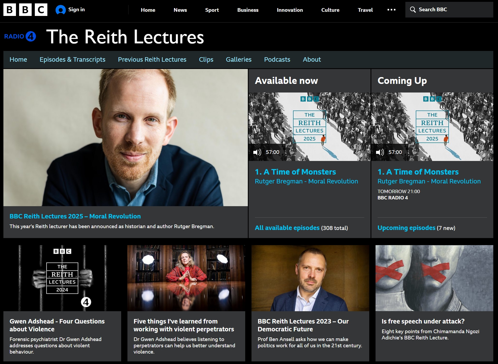This screenshot has height=364, width=498.
Task: Click the search magnifier icon
Action: pyautogui.click(x=413, y=10)
